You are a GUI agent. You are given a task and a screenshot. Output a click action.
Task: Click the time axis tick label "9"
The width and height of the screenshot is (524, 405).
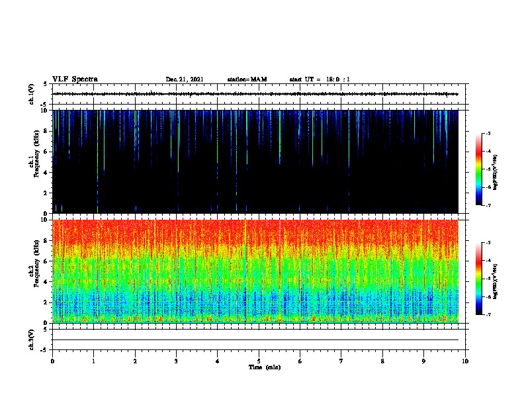click(x=423, y=361)
